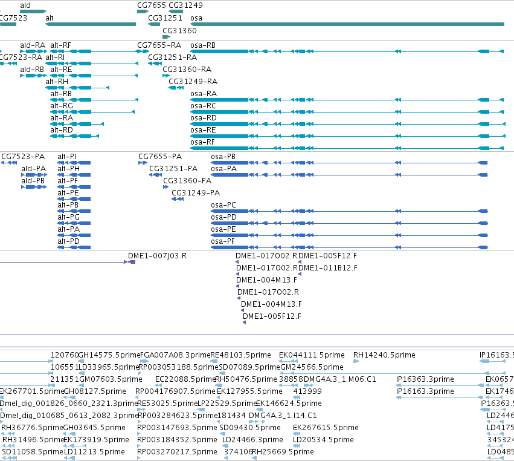Click the osa-PF protein label
The width and height of the screenshot is (514, 461).
pos(223,241)
